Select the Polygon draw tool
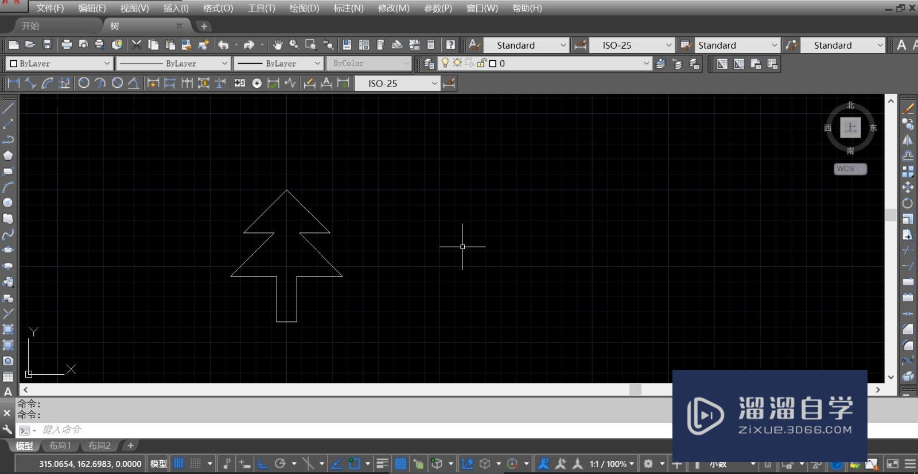 [8, 155]
